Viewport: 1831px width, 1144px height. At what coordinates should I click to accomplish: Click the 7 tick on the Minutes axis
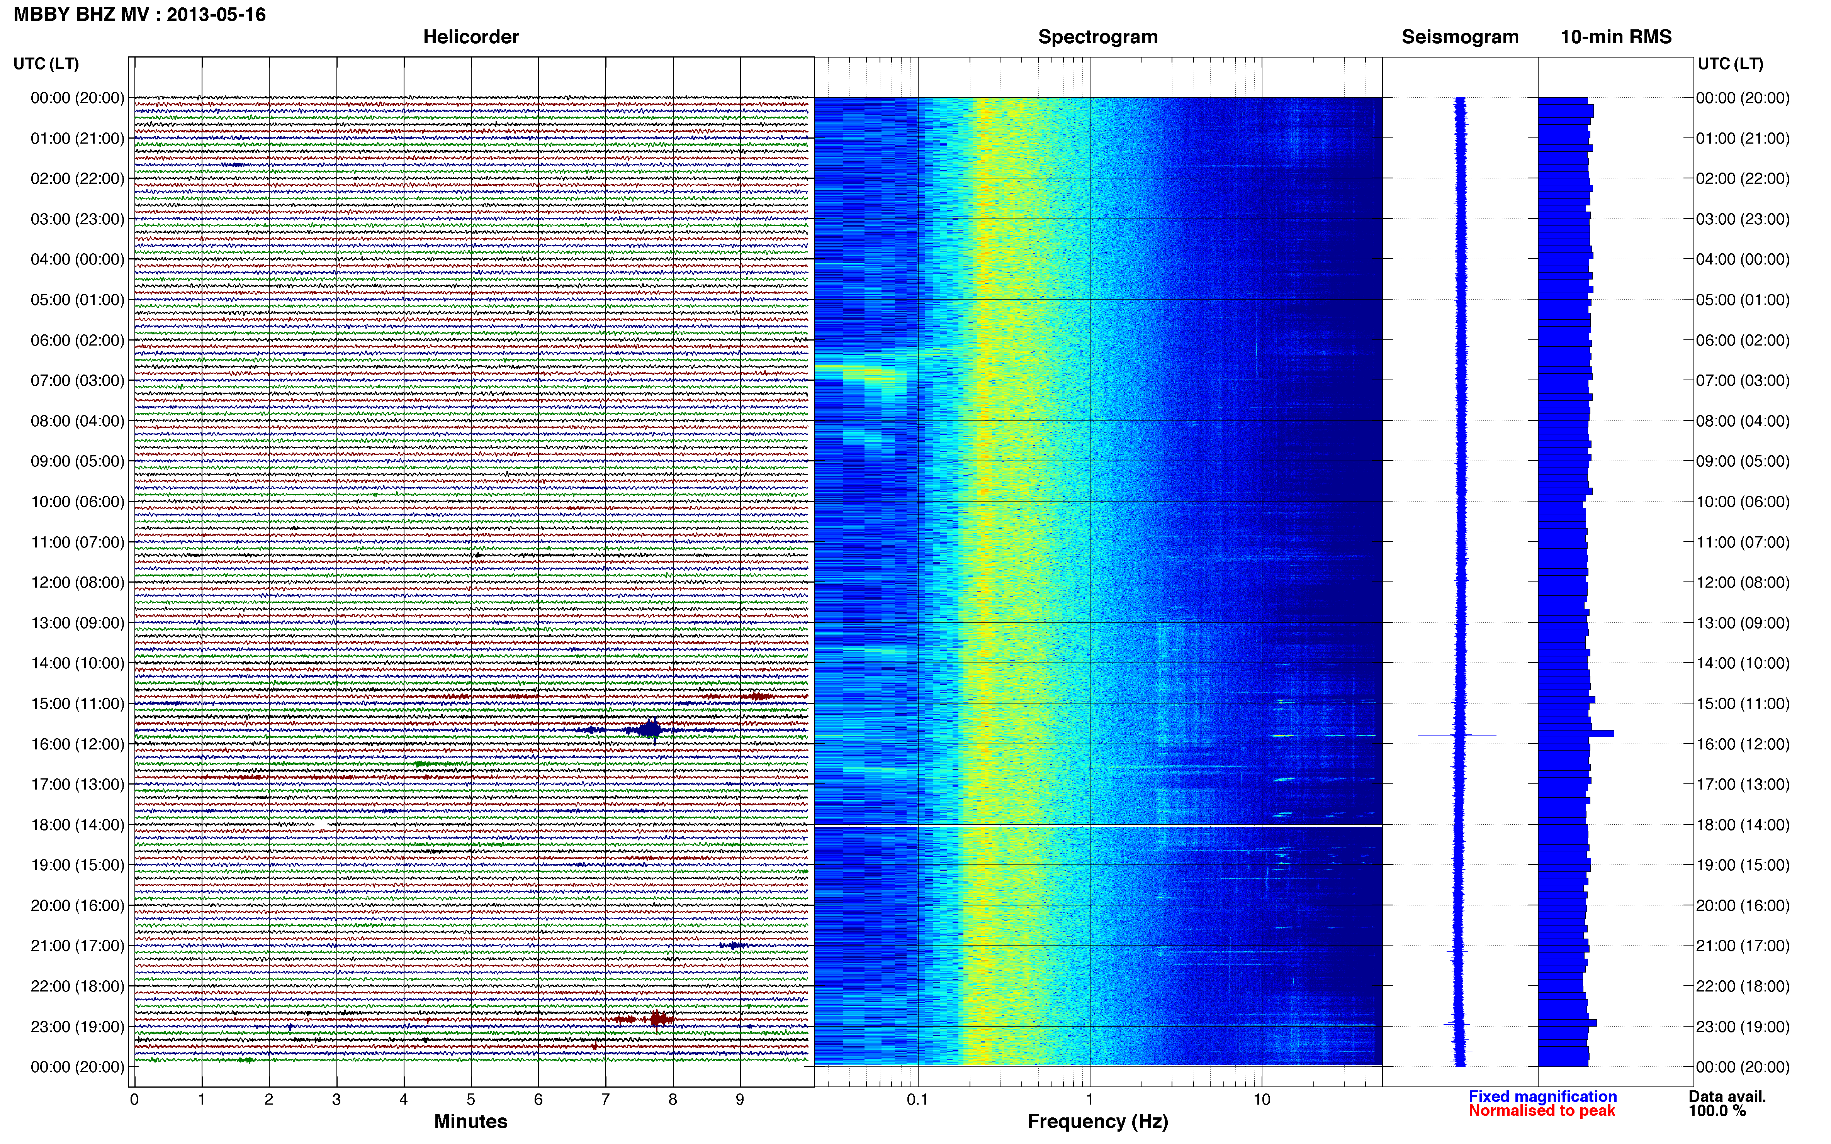point(606,1099)
